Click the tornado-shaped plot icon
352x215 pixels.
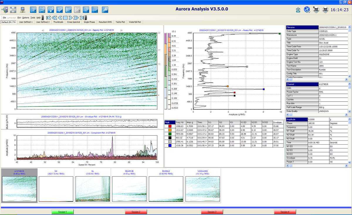click(60, 9)
